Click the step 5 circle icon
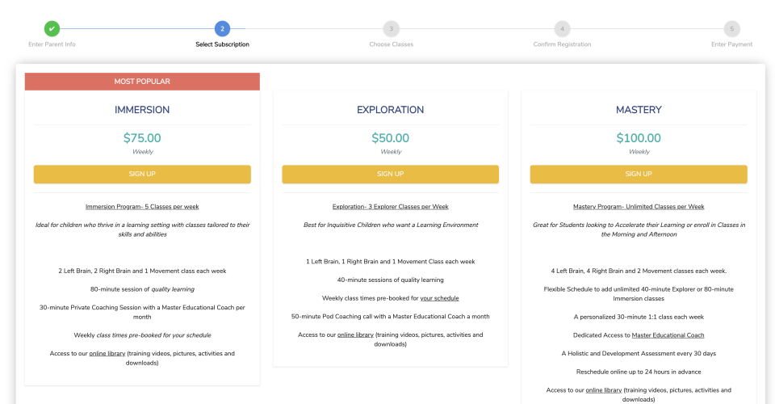This screenshot has width=775, height=404. pyautogui.click(x=731, y=29)
